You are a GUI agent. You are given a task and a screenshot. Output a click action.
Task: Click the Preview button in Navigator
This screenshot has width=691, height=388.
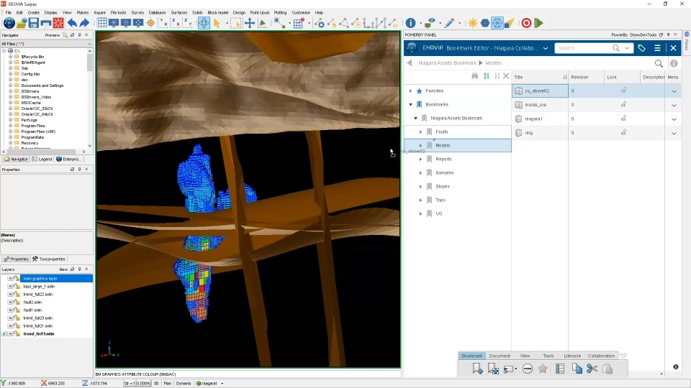pyautogui.click(x=52, y=35)
